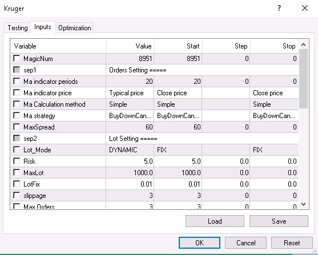Click the Load button

click(x=215, y=221)
